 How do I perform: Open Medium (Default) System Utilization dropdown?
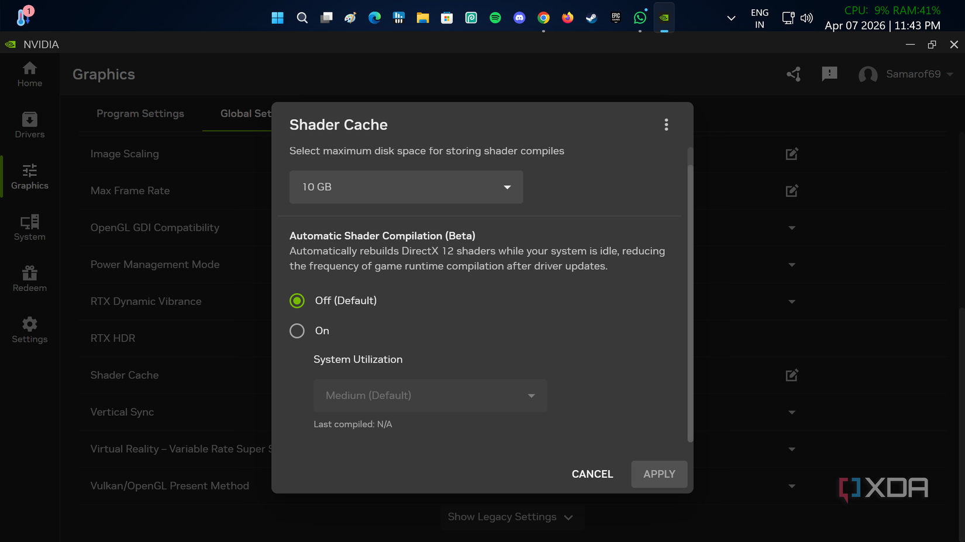[x=430, y=395]
